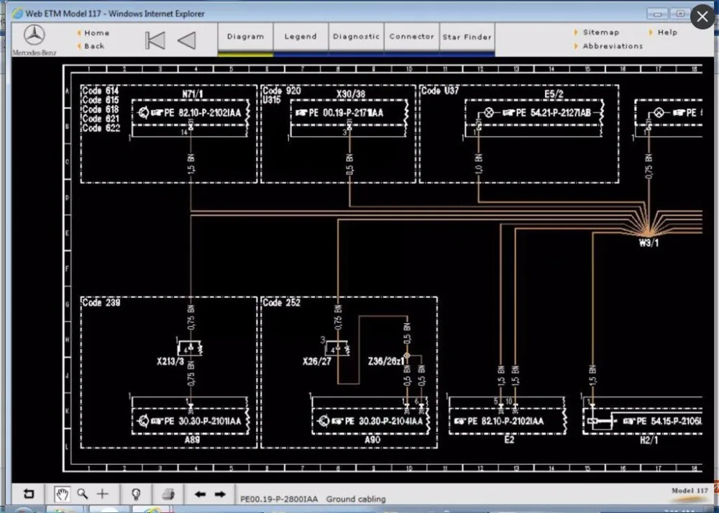Click the Code 622 label
The width and height of the screenshot is (719, 513).
coord(101,128)
